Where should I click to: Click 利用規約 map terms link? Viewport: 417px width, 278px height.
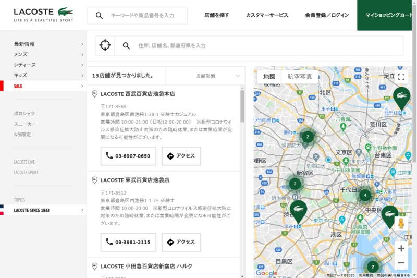[366, 275]
